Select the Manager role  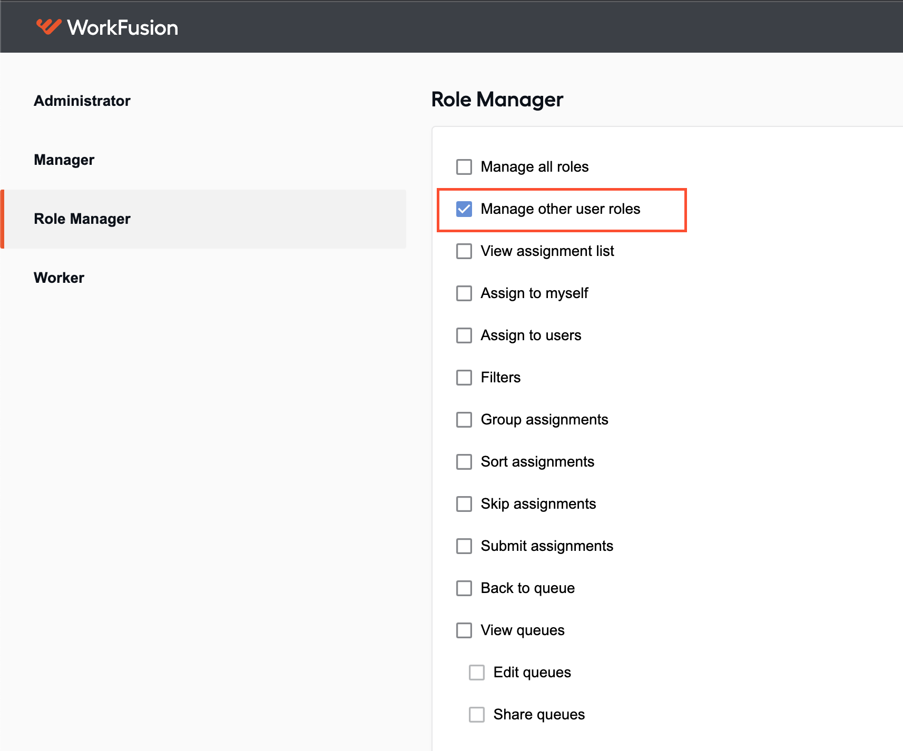[x=64, y=160]
